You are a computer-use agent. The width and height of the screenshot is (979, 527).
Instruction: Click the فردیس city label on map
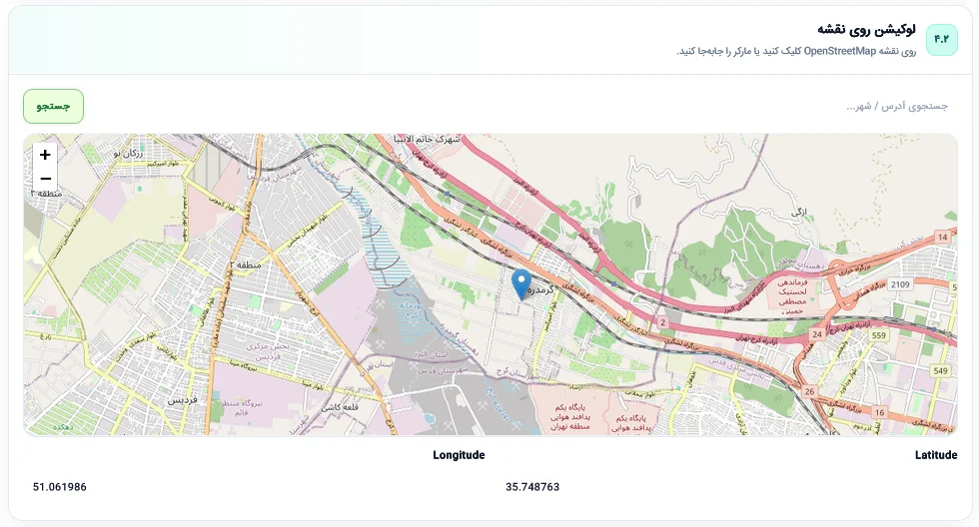182,400
